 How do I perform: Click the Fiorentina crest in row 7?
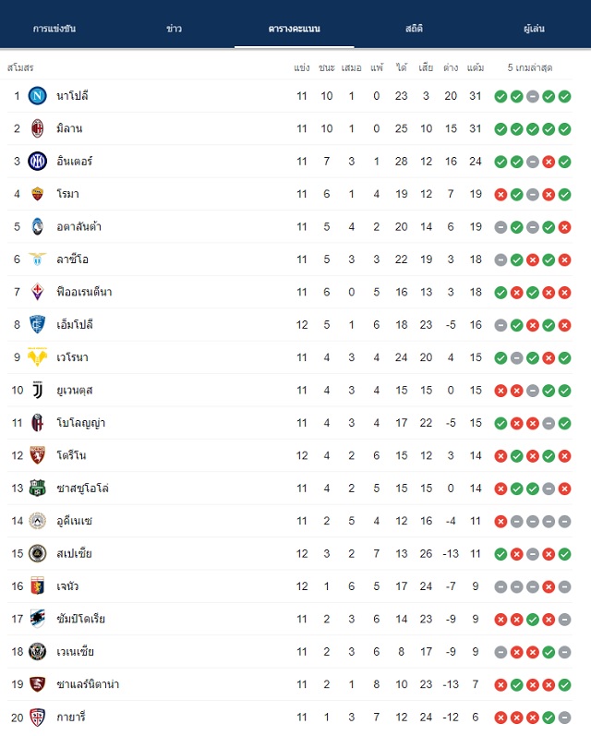point(38,292)
